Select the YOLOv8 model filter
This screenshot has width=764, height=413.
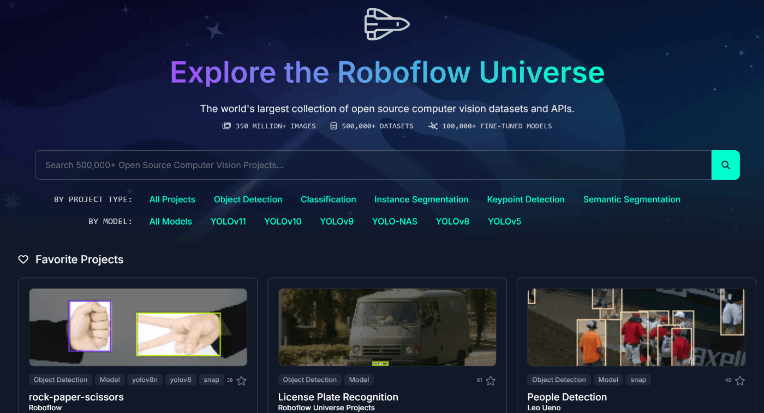tap(452, 221)
